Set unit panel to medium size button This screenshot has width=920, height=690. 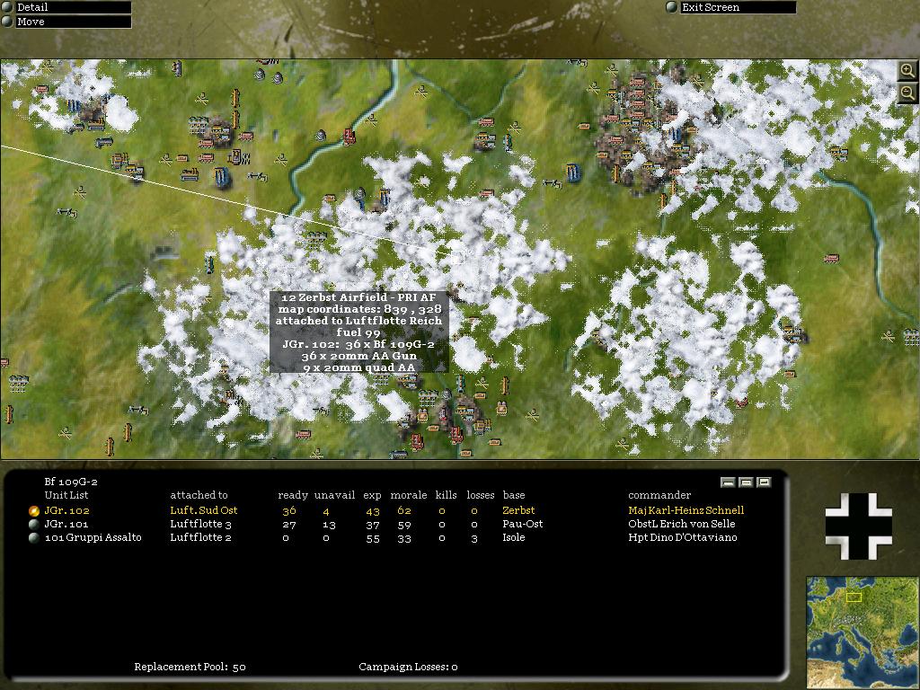tap(746, 482)
